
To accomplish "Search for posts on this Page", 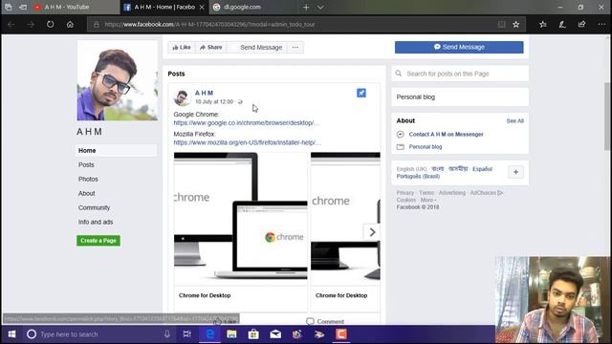I will (x=460, y=74).
